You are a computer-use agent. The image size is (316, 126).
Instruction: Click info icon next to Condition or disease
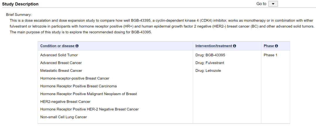point(77,46)
